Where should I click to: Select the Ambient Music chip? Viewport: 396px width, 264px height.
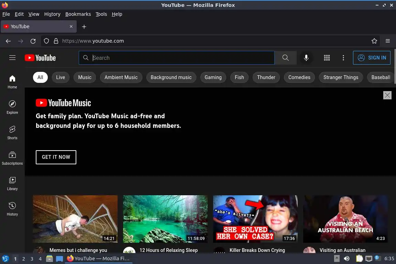point(121,77)
